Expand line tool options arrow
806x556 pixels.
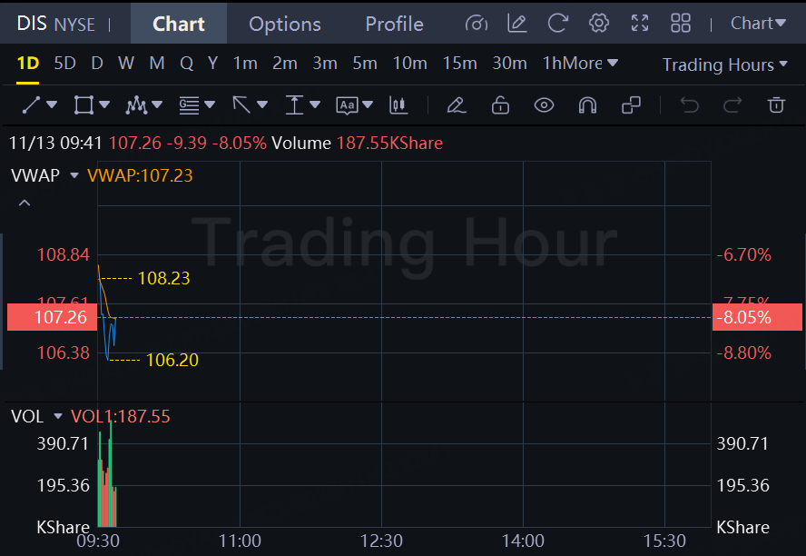tap(52, 104)
